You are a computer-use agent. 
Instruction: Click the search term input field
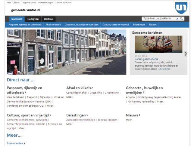(x=159, y=19)
